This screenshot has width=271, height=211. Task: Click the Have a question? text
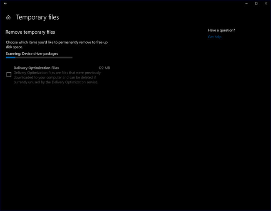pos(221,30)
